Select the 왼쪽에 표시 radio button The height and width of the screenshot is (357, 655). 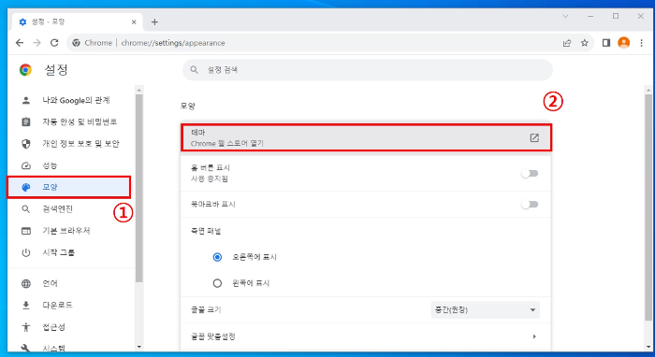(x=217, y=283)
